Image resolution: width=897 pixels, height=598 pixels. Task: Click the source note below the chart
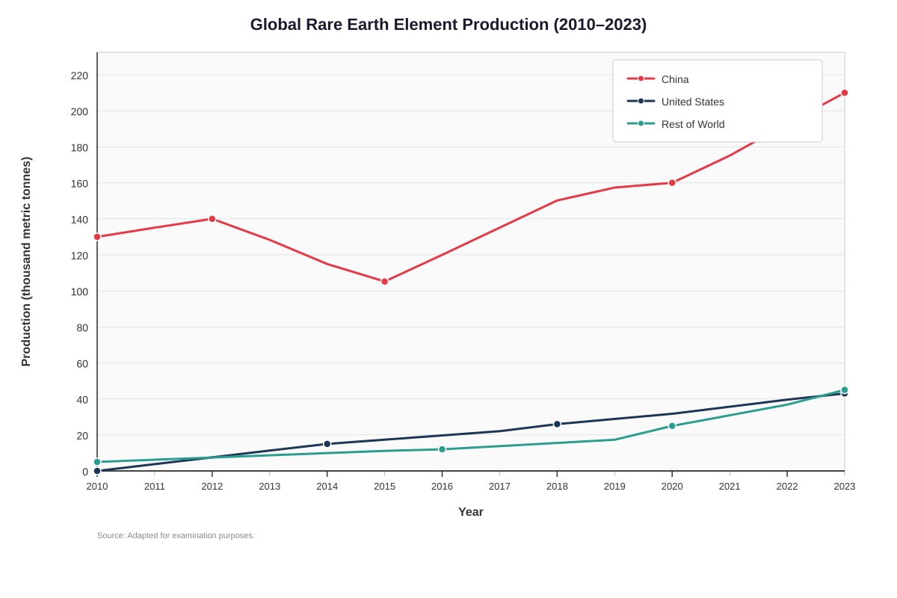click(176, 535)
